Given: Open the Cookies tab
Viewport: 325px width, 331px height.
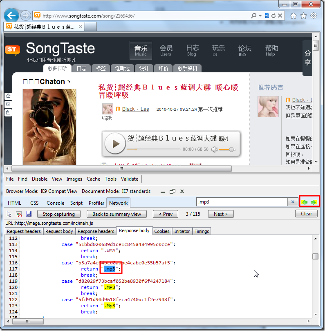Looking at the screenshot, I should click(x=162, y=231).
